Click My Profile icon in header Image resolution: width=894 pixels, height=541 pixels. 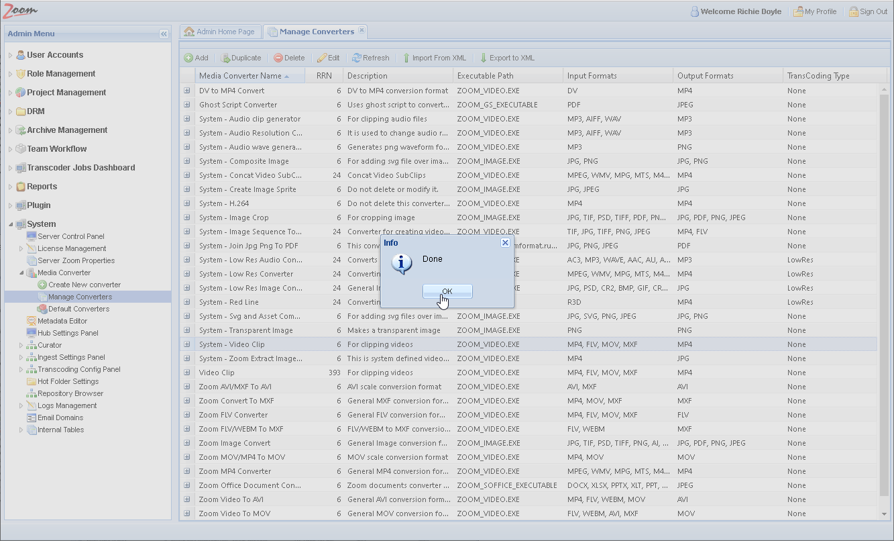pyautogui.click(x=798, y=11)
